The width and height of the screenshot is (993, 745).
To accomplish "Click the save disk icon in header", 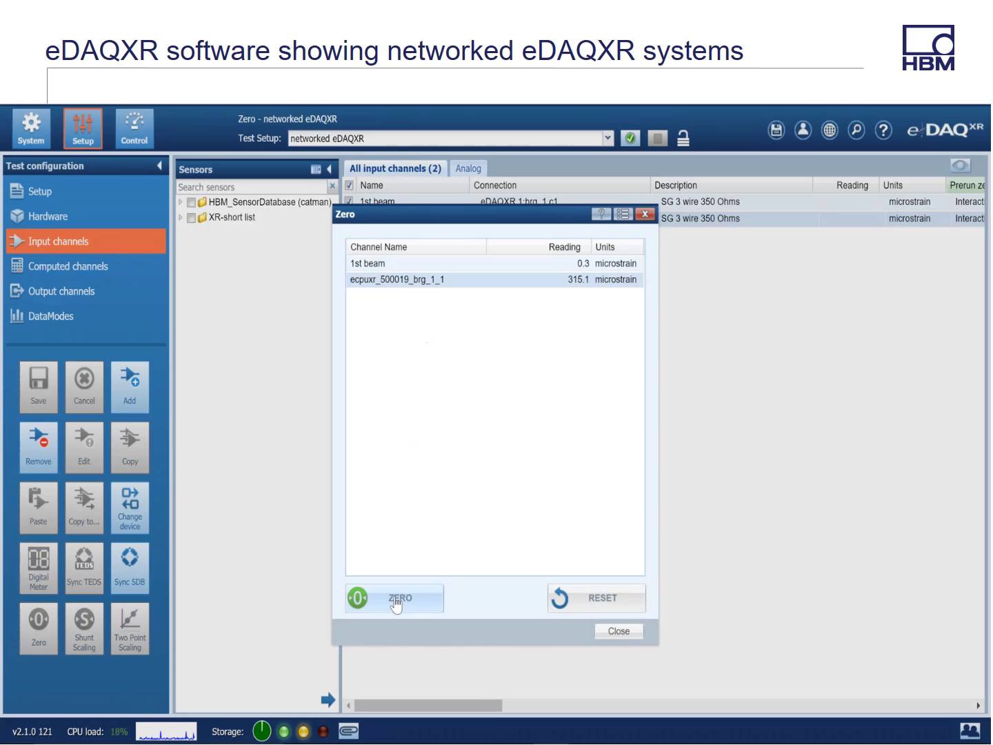I will point(776,130).
